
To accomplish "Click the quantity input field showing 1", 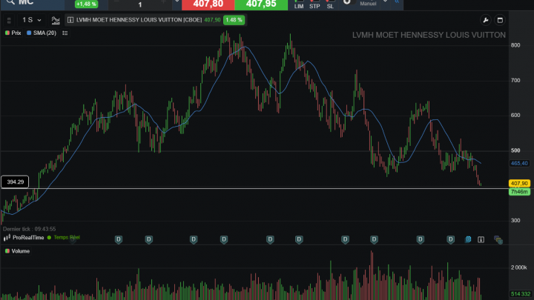I will click(x=140, y=4).
